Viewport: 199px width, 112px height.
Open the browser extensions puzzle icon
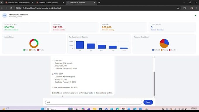(185, 8)
